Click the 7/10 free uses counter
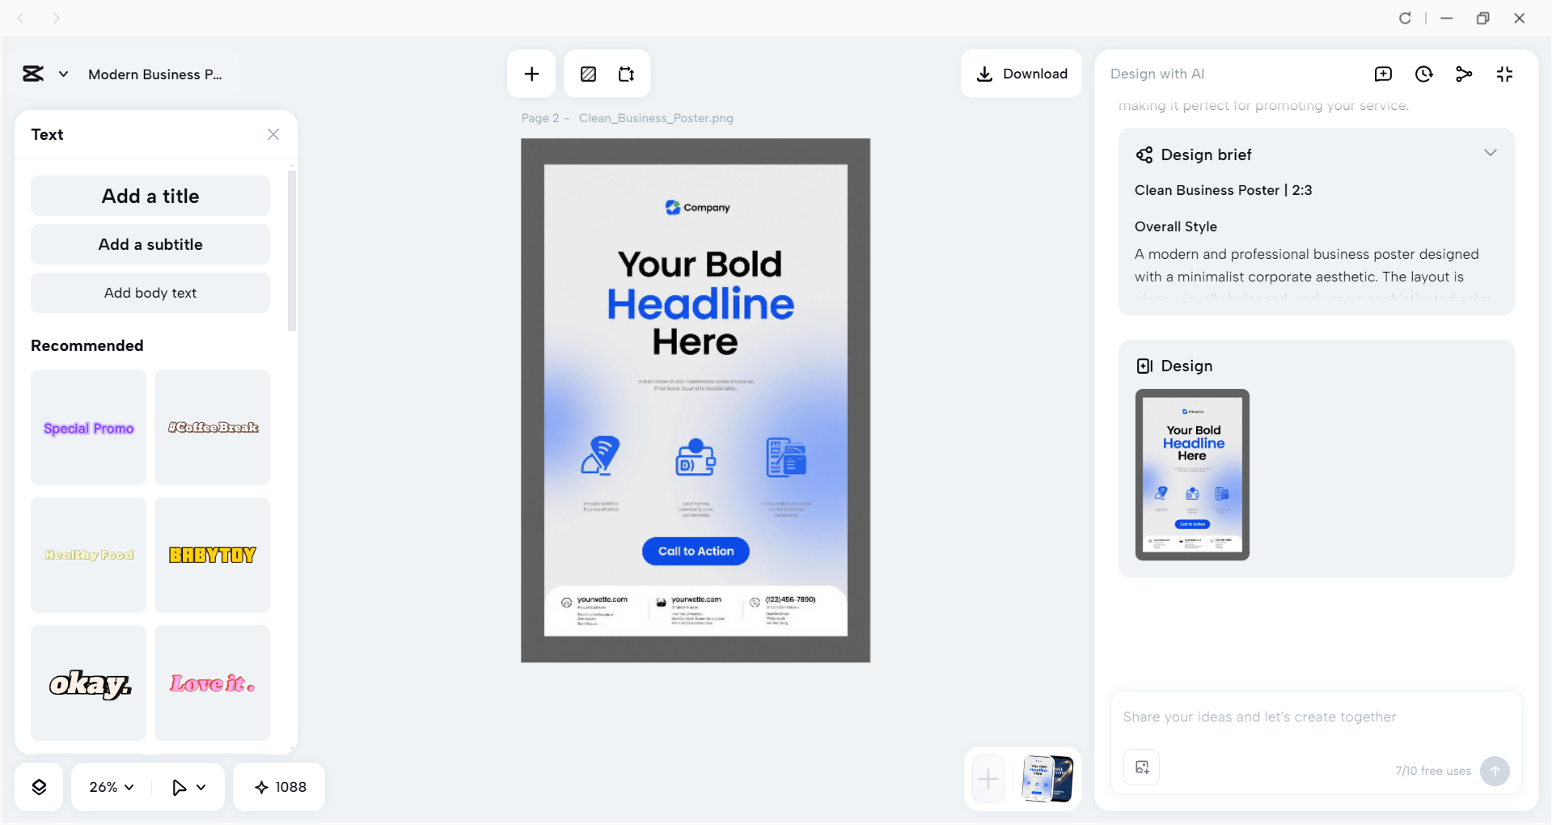Image resolution: width=1552 pixels, height=825 pixels. coord(1433,771)
